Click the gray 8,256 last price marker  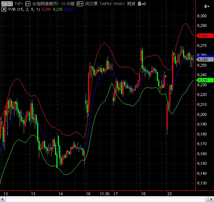pos(205,60)
